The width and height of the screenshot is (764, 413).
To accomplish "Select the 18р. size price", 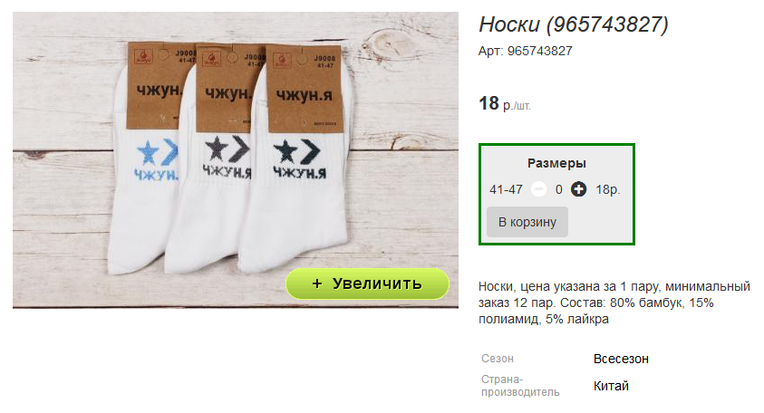I will [x=607, y=189].
